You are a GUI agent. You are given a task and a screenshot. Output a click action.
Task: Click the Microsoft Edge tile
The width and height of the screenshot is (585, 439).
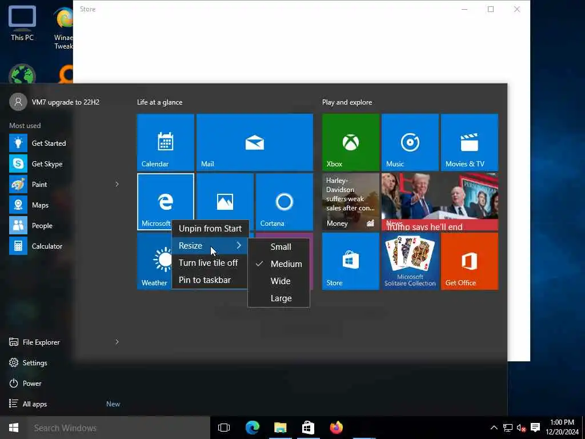click(x=165, y=202)
